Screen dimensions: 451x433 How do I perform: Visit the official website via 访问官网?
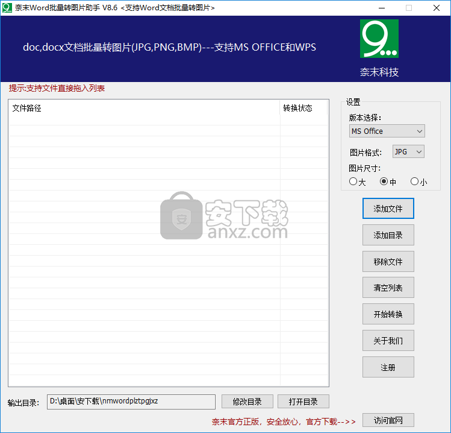388,420
